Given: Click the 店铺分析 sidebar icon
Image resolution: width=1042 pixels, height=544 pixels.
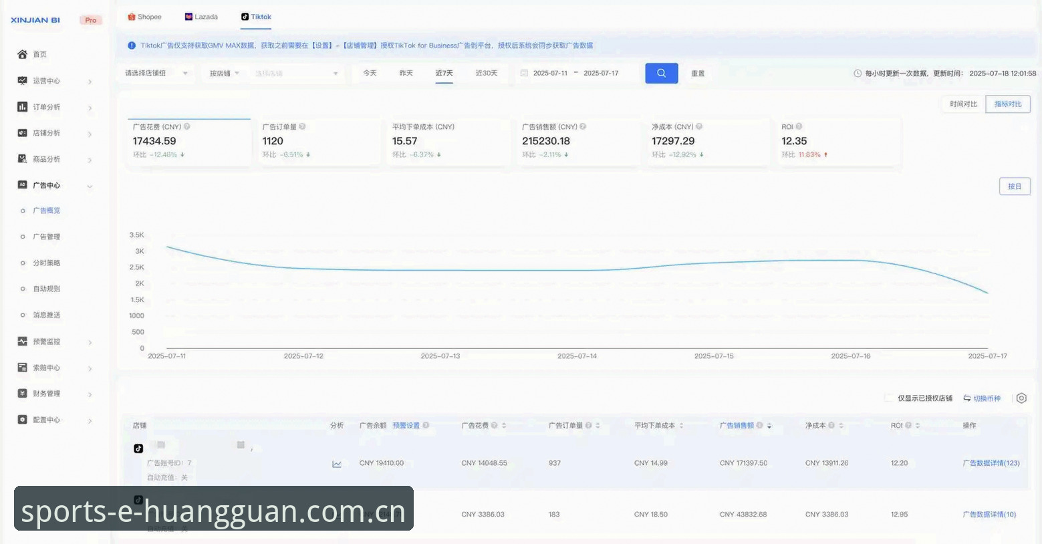Looking at the screenshot, I should (x=22, y=133).
